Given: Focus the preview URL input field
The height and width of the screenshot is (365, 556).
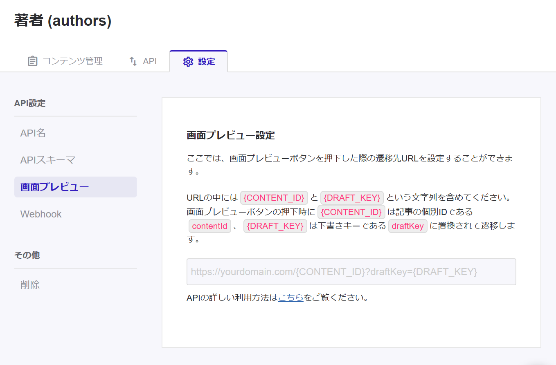Looking at the screenshot, I should [351, 272].
